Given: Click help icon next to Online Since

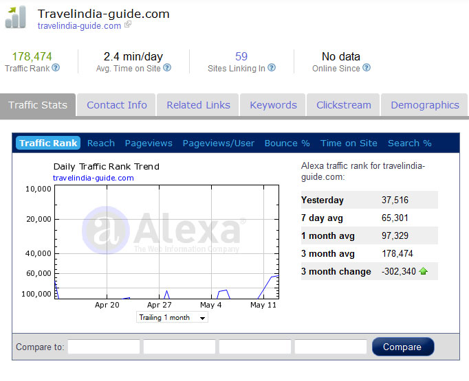Looking at the screenshot, I should point(367,68).
